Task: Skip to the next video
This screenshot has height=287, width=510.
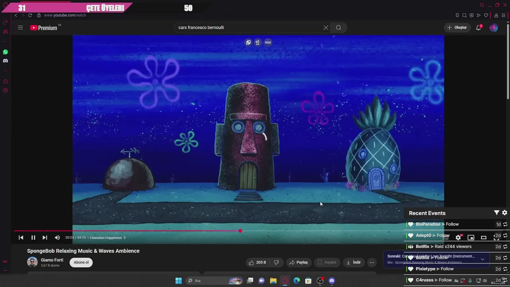Action: point(45,238)
